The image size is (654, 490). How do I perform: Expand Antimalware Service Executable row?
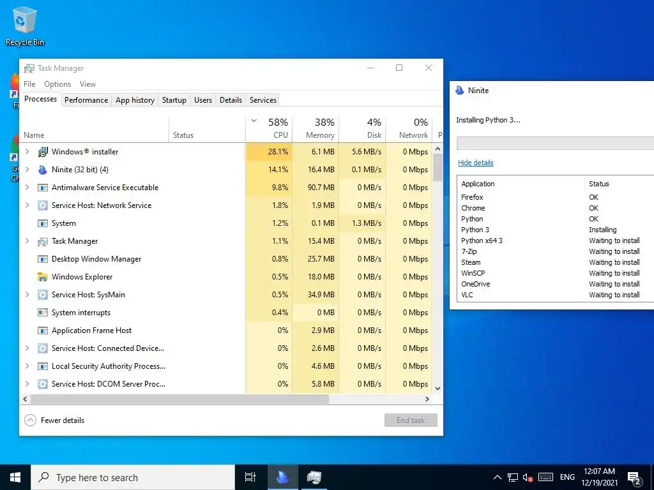pos(27,188)
